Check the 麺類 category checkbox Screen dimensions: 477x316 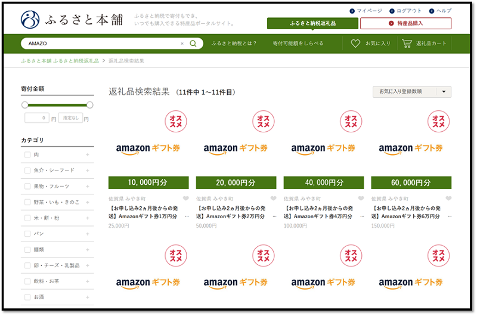coord(27,250)
